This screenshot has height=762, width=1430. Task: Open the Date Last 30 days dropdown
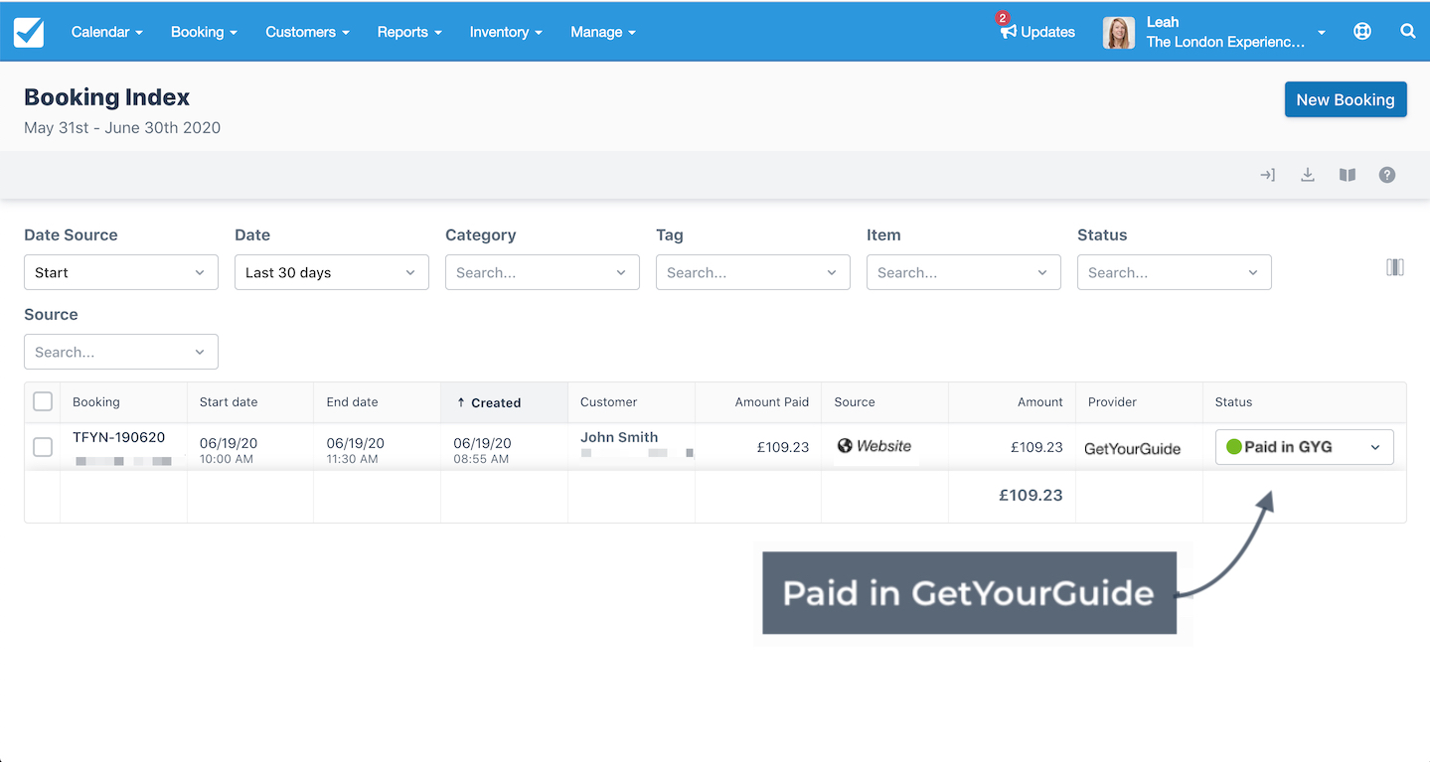pos(332,272)
